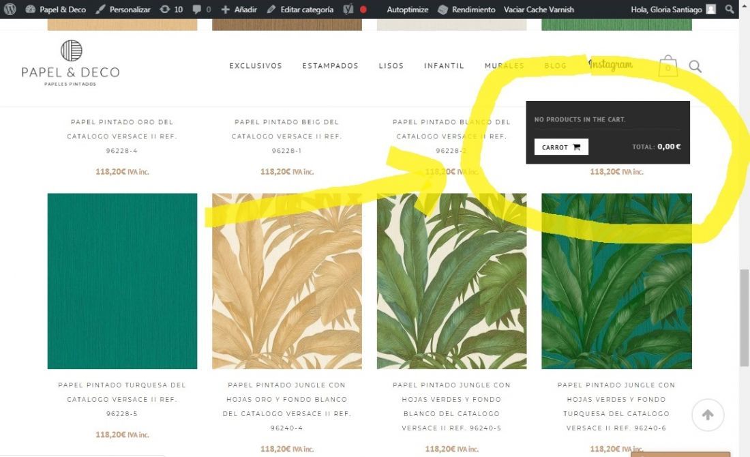Image resolution: width=750 pixels, height=457 pixels.
Task: Click the back-to-top arrow button
Action: click(x=708, y=415)
